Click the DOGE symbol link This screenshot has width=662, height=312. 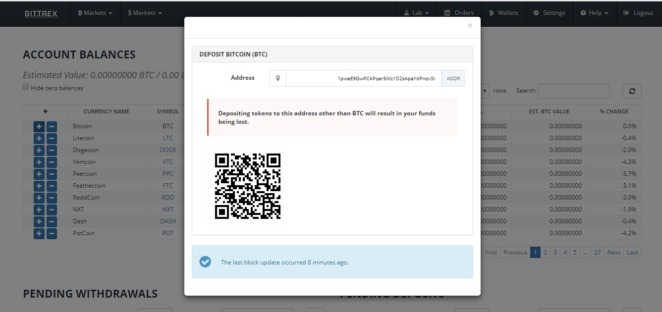click(x=168, y=150)
